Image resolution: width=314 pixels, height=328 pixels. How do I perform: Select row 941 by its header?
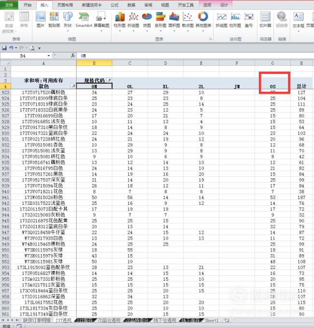[x=5, y=197]
